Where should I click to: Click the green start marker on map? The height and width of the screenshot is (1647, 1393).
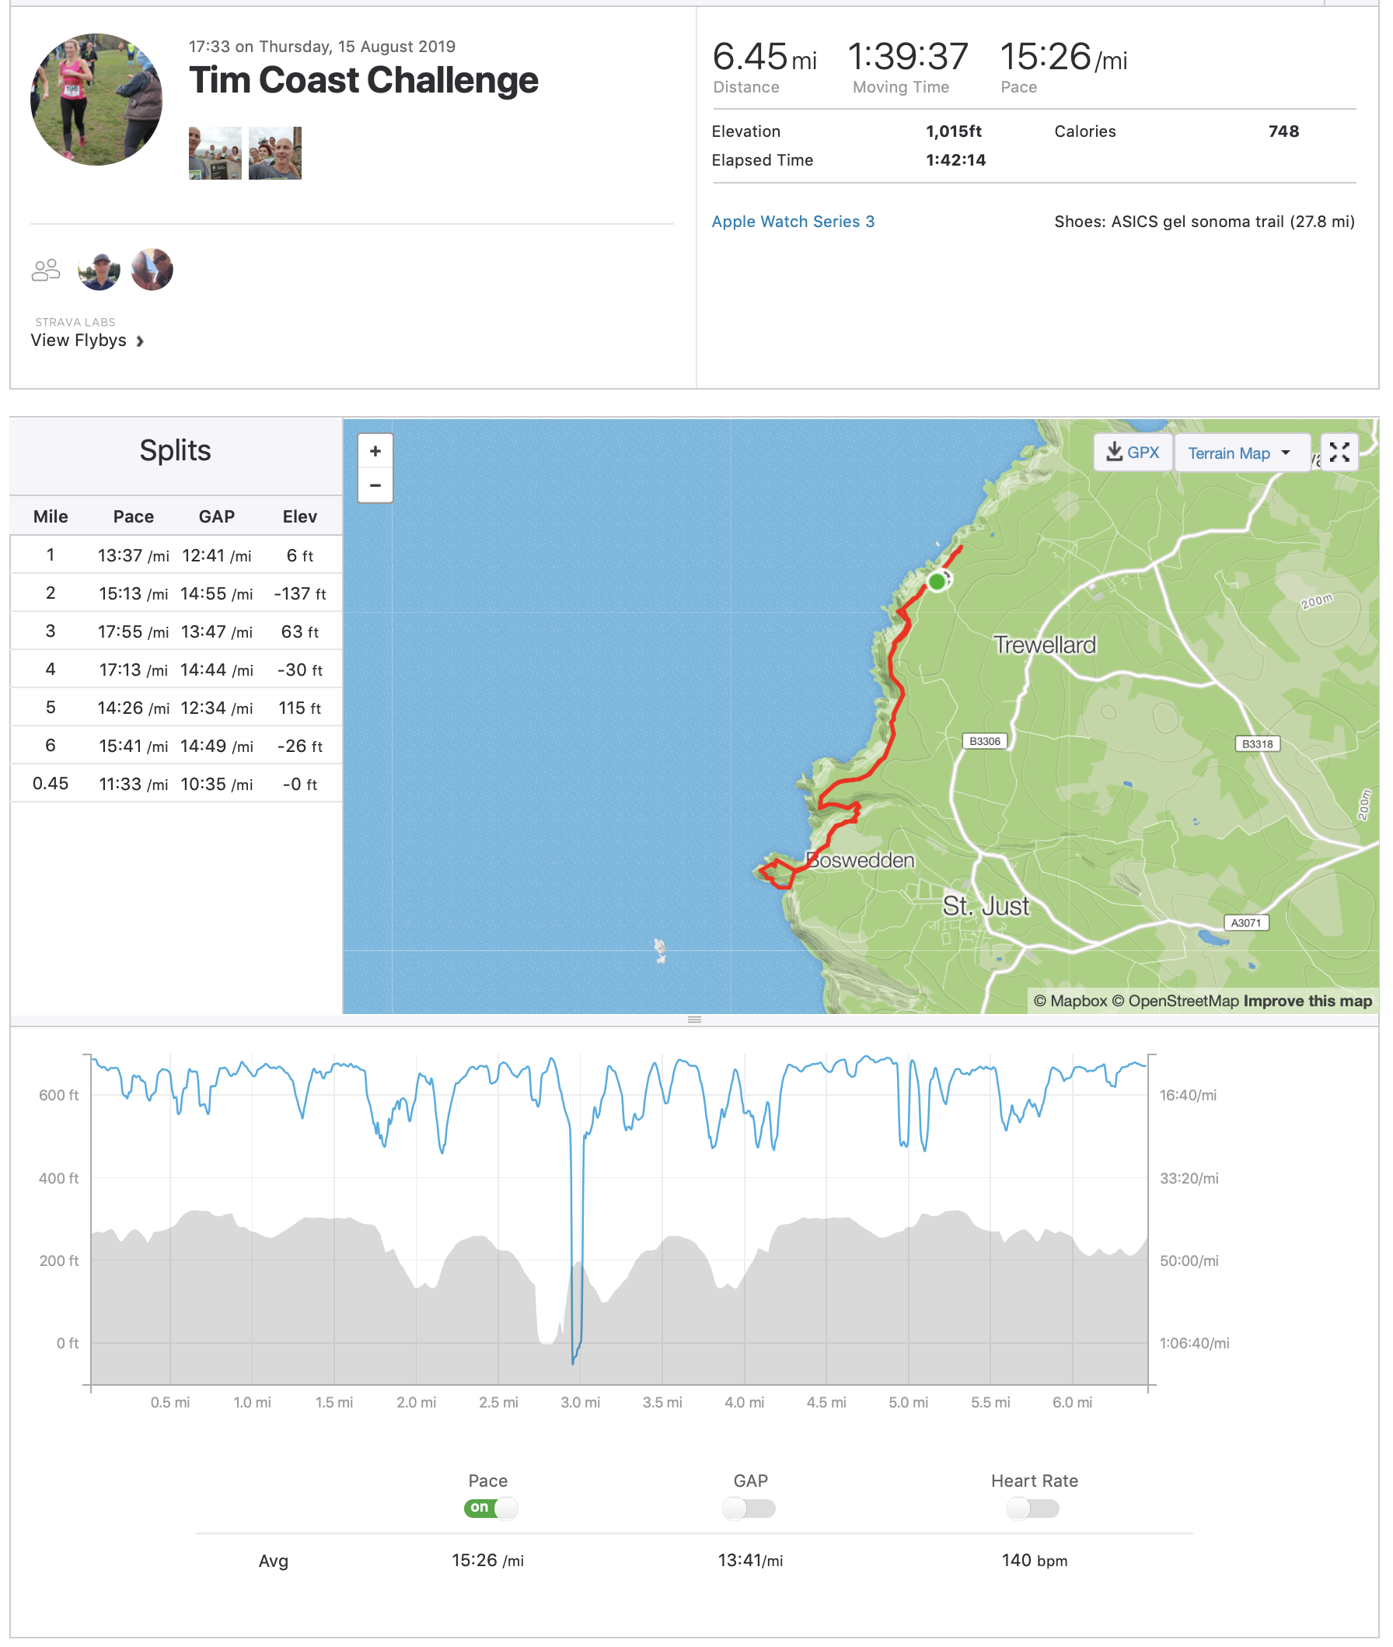tap(937, 582)
